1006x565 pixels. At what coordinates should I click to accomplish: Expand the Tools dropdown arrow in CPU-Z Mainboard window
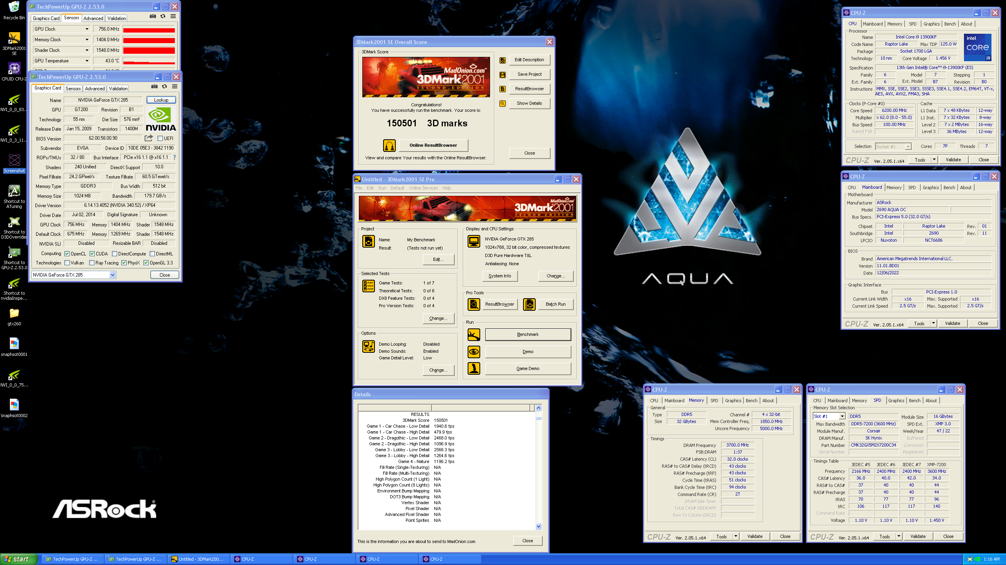click(933, 323)
